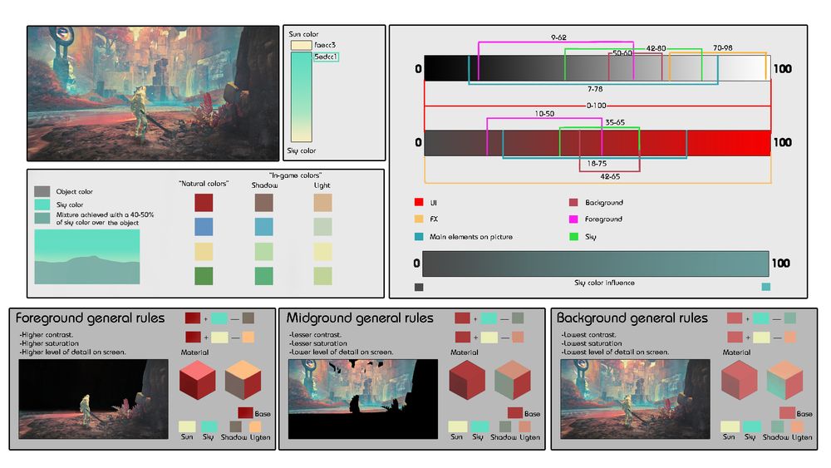Click the '50-60' range label
Image resolution: width=831 pixels, height=468 pixels.
622,53
